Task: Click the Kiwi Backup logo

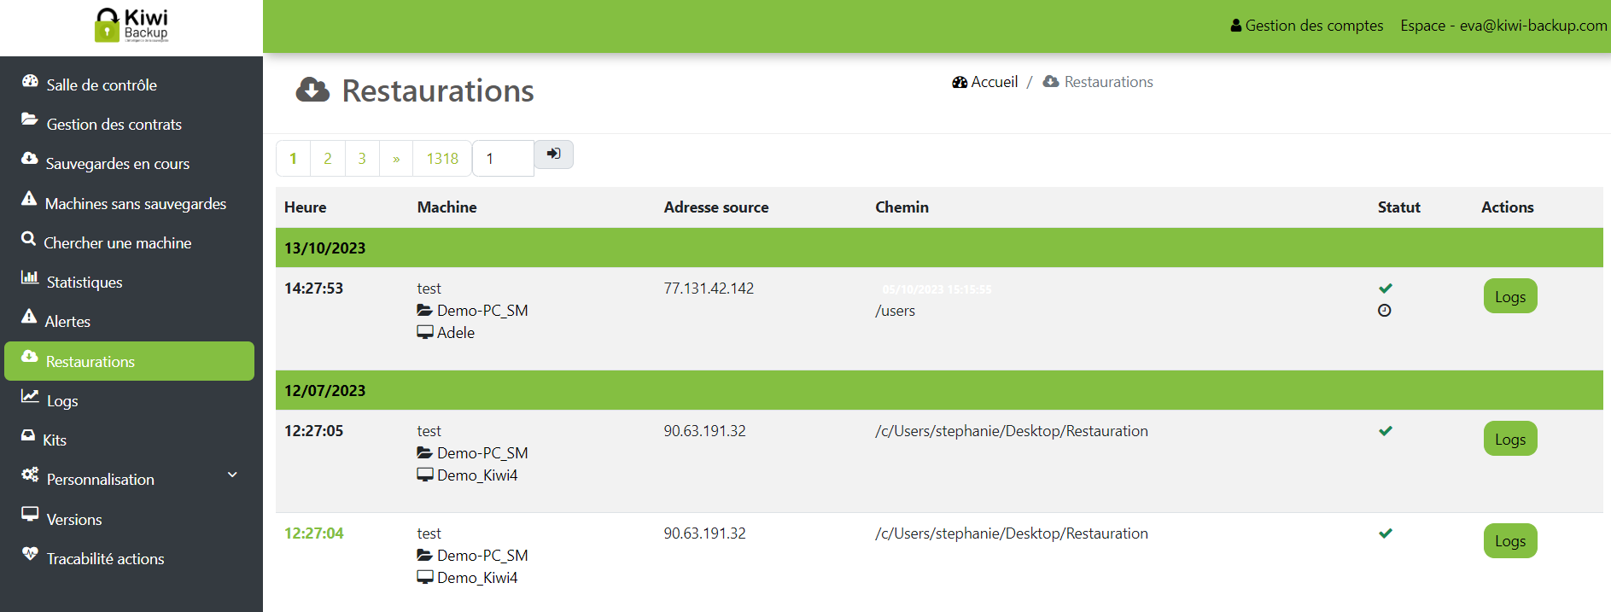Action: pyautogui.click(x=131, y=26)
